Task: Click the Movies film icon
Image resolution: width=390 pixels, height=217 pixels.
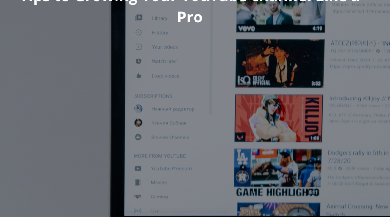Action: [x=138, y=183]
